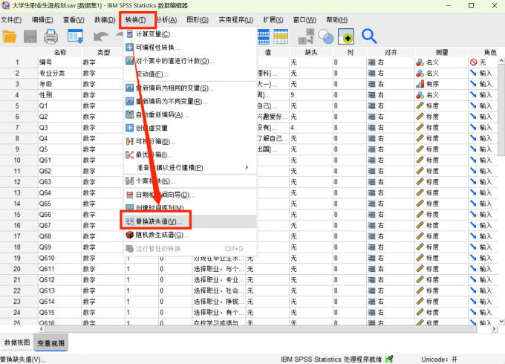Expand the 准备数据以进行建模(P) submenu

click(190, 167)
